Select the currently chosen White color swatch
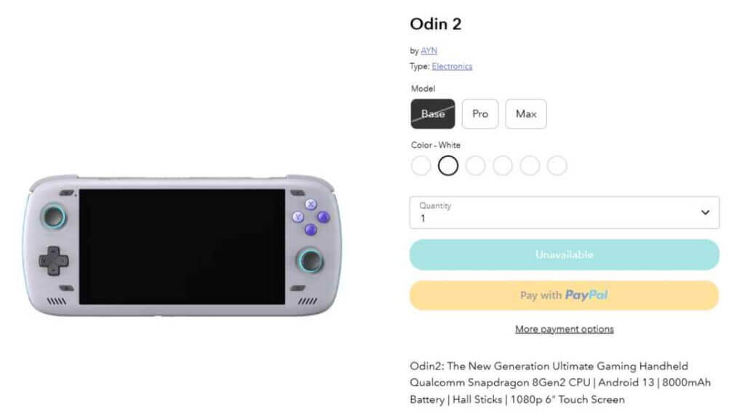 point(448,166)
